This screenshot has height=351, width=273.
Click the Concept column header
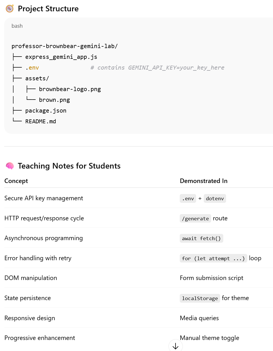[16, 181]
